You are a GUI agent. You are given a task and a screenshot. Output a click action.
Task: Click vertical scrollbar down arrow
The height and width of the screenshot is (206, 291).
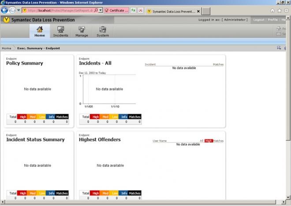(x=287, y=197)
